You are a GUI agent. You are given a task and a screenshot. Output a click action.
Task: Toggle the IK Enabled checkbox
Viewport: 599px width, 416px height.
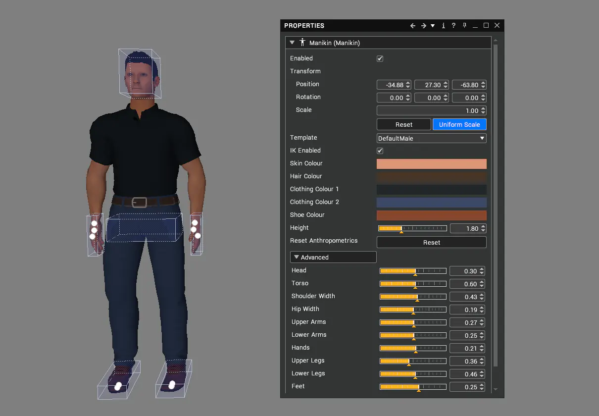coord(380,151)
